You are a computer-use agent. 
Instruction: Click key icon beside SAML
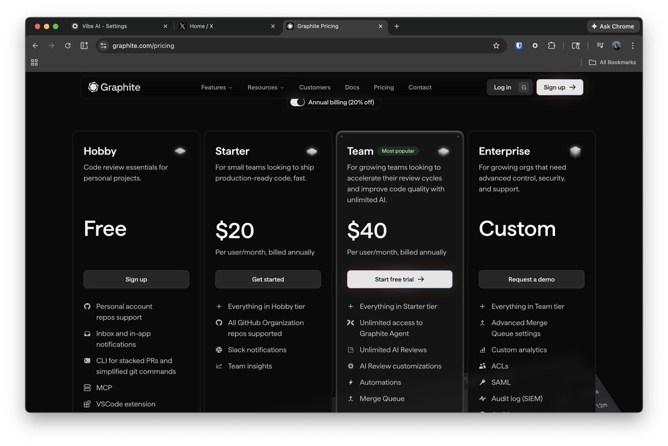[x=482, y=383]
